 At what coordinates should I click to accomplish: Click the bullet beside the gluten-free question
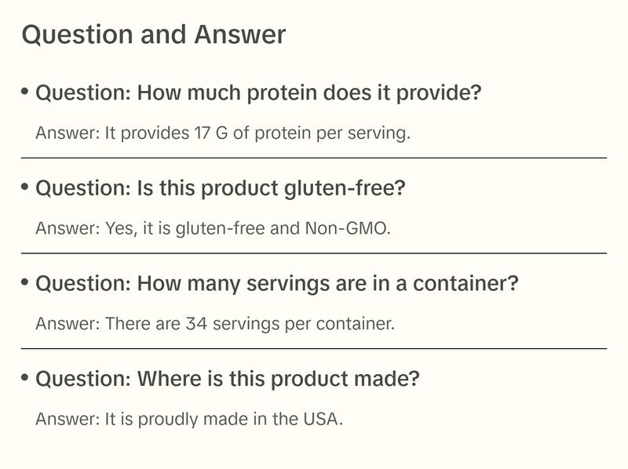(x=25, y=187)
